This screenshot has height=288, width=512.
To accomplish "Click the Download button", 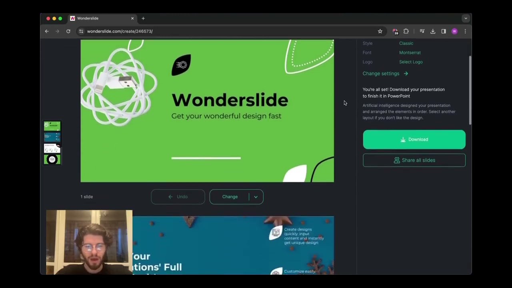I will click(x=414, y=139).
